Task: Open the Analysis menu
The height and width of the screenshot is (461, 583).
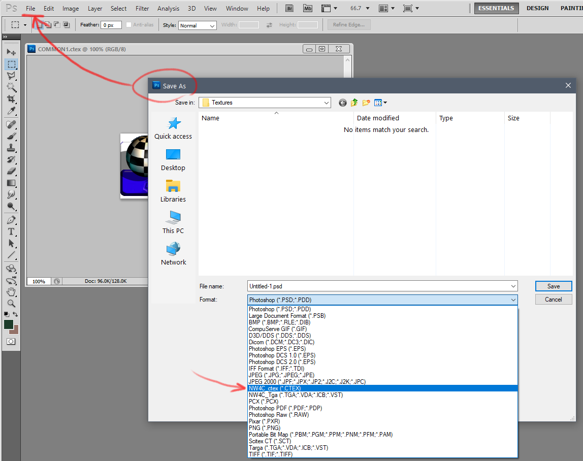Action: 168,9
